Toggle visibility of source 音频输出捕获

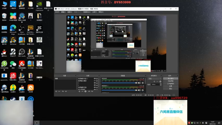click(x=95, y=81)
